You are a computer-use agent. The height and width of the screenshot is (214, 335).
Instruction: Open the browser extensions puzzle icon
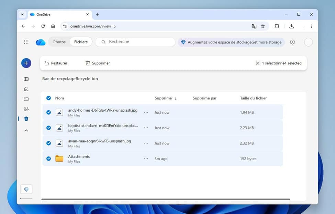click(277, 26)
